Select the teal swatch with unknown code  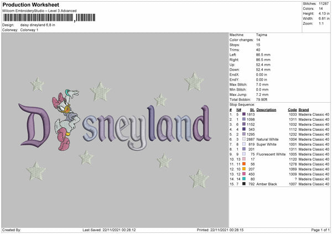point(244,179)
